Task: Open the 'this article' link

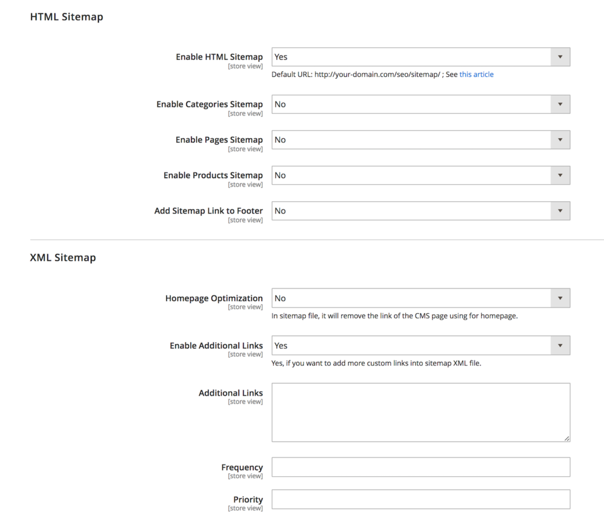Action: [476, 74]
